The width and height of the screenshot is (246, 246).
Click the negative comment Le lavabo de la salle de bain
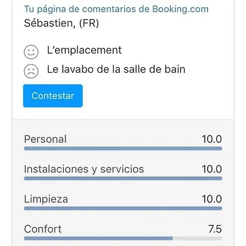116,69
